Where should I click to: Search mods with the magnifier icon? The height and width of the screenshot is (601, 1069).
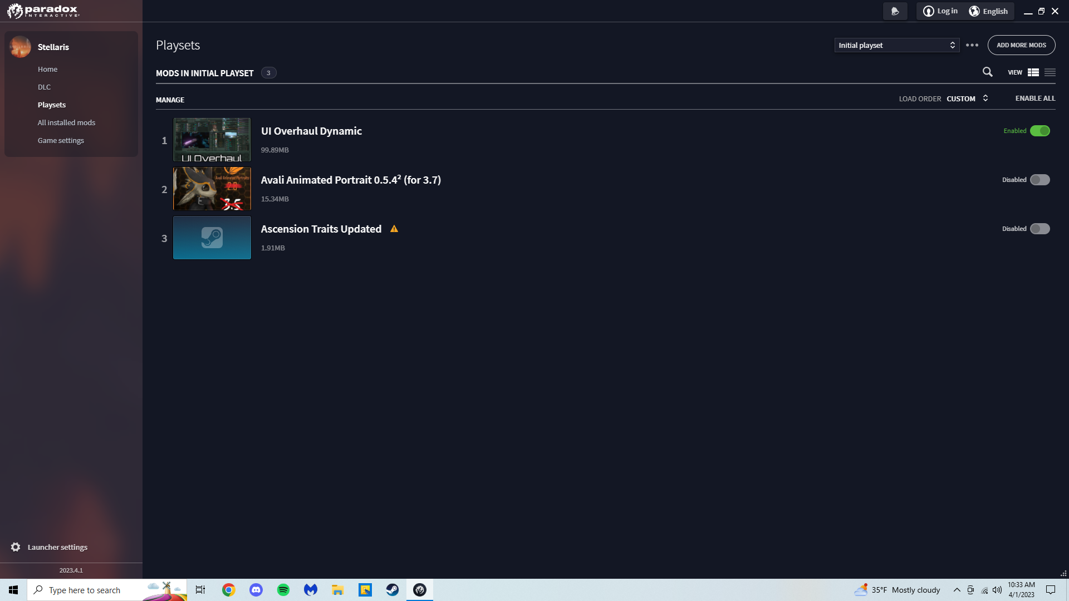(x=988, y=72)
